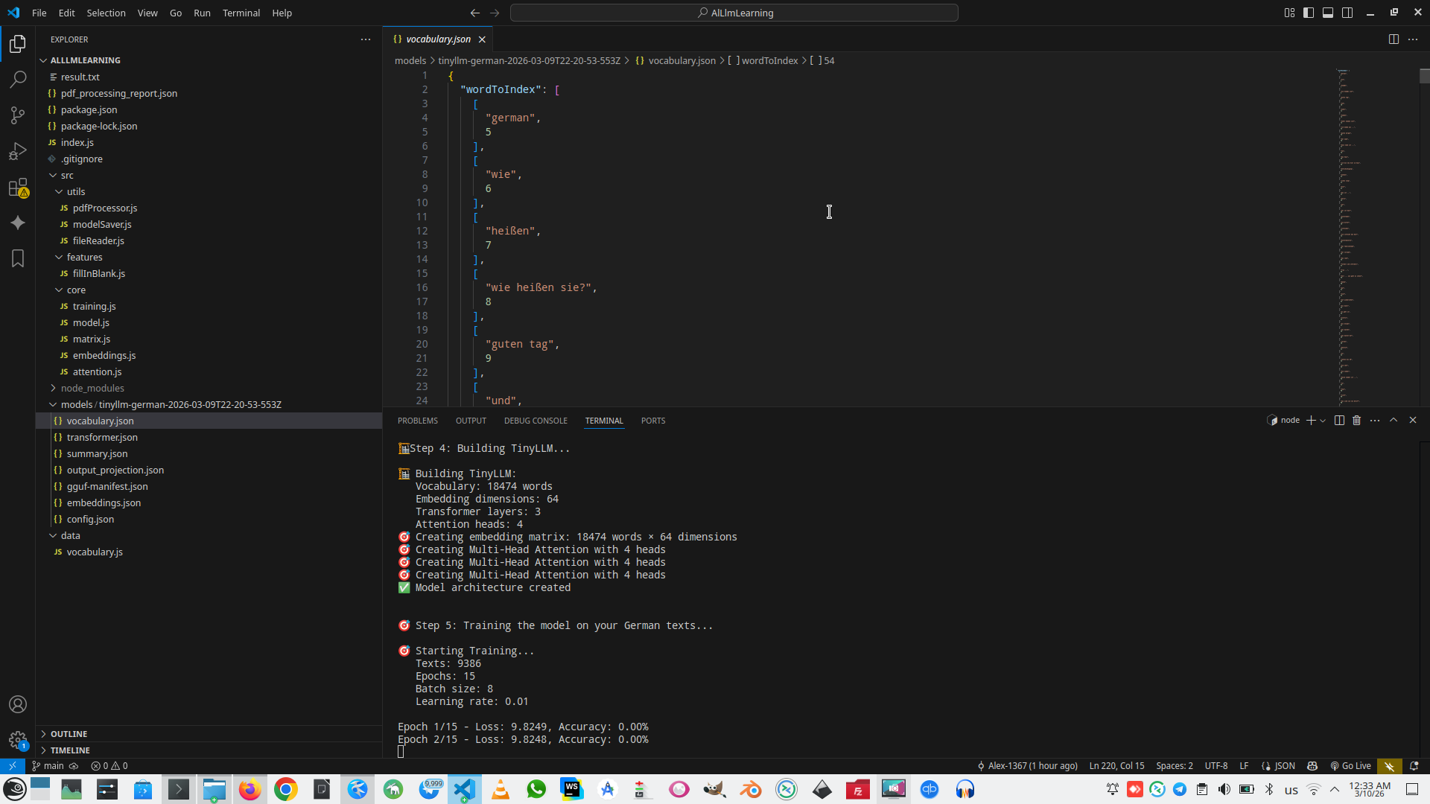Open the Extensions view

pyautogui.click(x=18, y=188)
